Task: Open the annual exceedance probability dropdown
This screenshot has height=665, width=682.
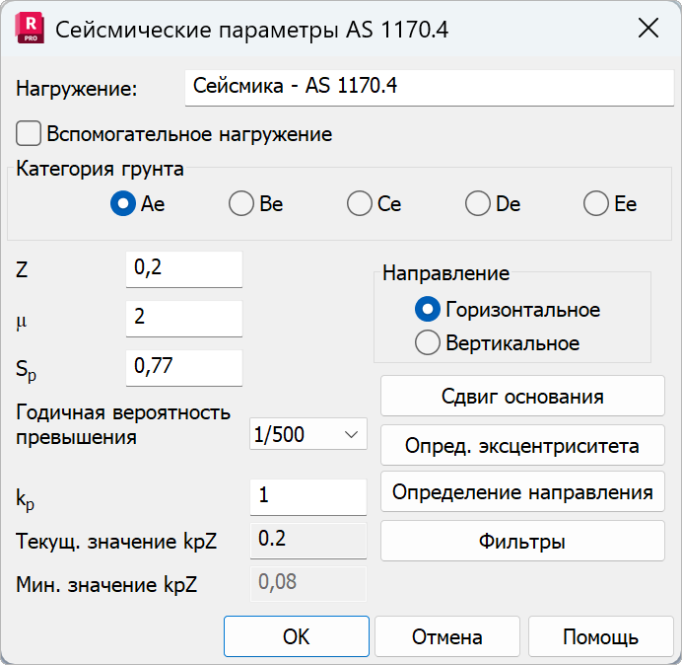Action: 307,434
